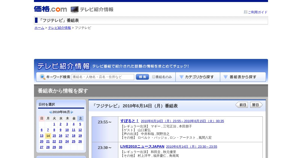Select June 23 in the calendar

point(60,141)
